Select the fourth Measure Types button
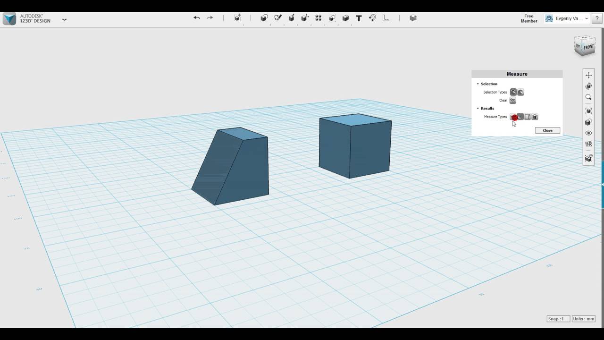Image resolution: width=604 pixels, height=340 pixels. tap(535, 117)
